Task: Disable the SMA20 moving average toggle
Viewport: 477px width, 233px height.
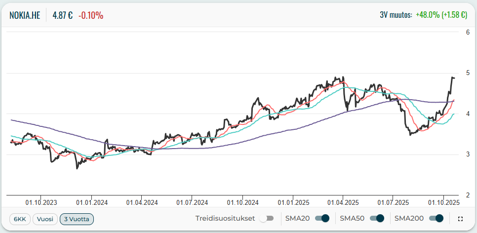Action: 322,219
